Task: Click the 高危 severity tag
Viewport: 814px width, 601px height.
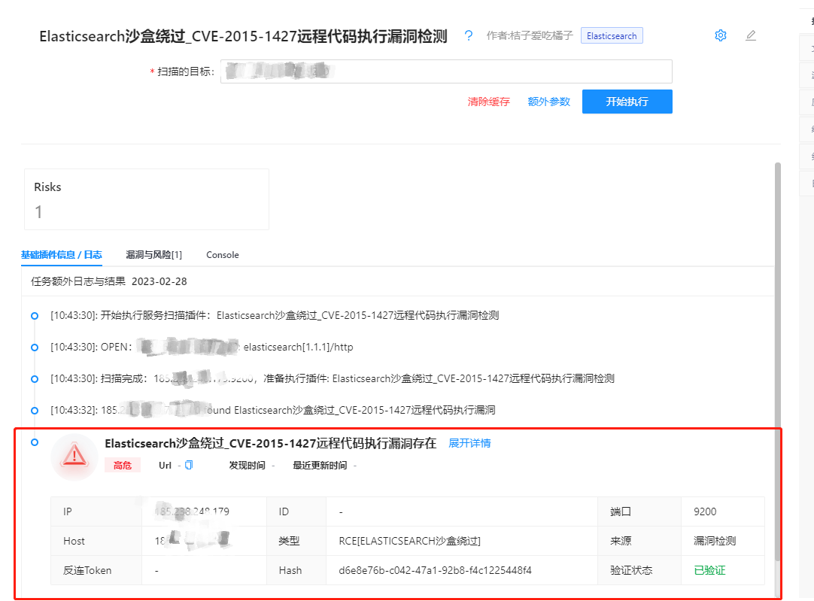Action: click(123, 466)
